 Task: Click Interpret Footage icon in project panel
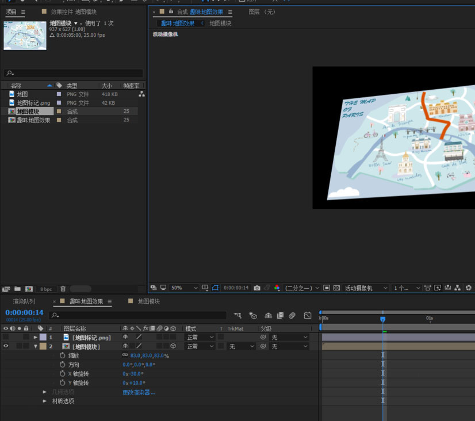coord(6,289)
